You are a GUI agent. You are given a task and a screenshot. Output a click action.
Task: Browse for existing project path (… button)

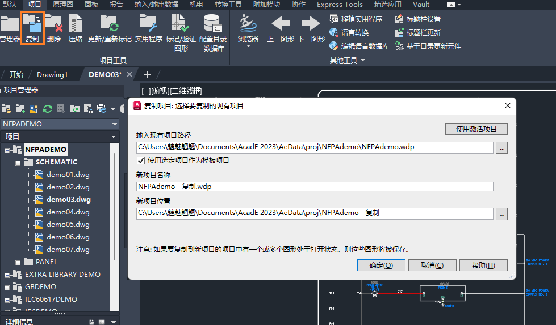501,147
